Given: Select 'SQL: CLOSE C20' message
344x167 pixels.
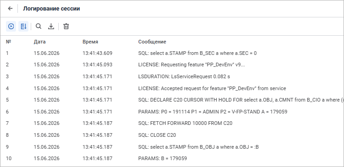Looking at the screenshot, I should pyautogui.click(x=157, y=135).
